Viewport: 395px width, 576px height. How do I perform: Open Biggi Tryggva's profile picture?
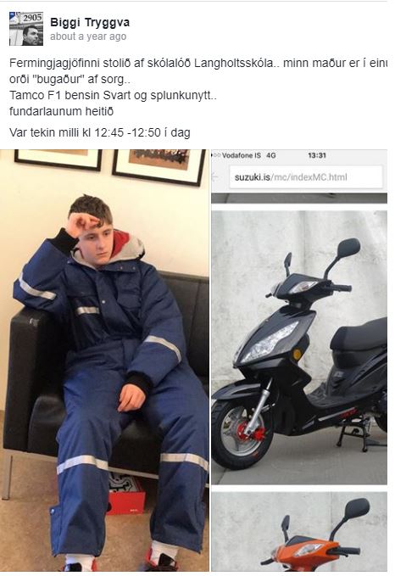click(26, 29)
